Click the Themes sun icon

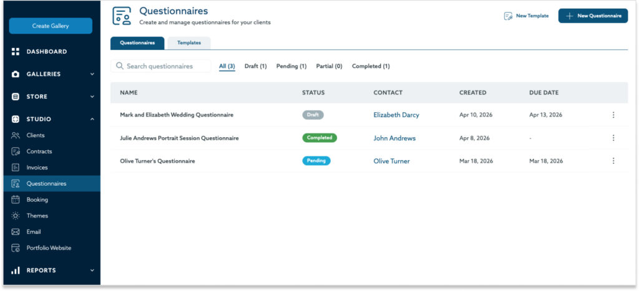coord(16,216)
